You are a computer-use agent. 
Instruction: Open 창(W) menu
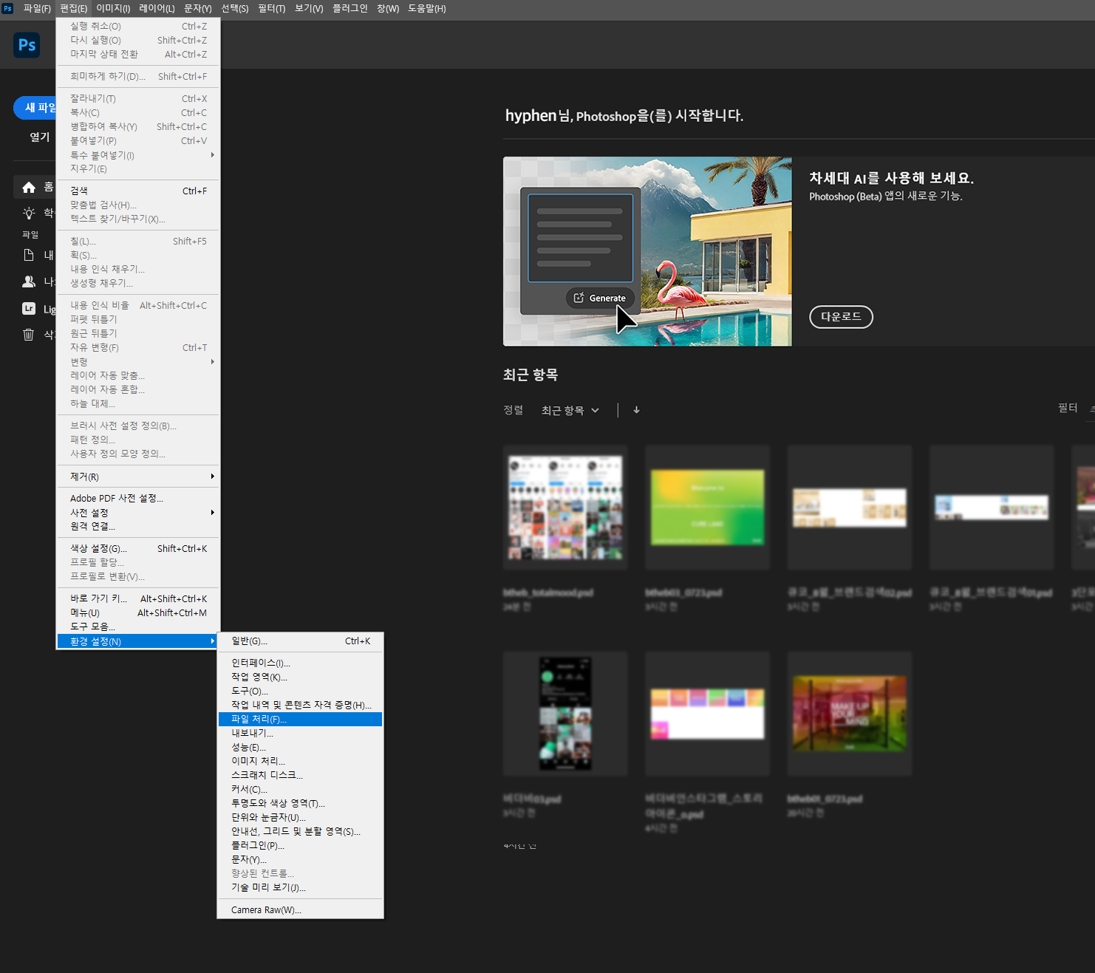tap(388, 8)
